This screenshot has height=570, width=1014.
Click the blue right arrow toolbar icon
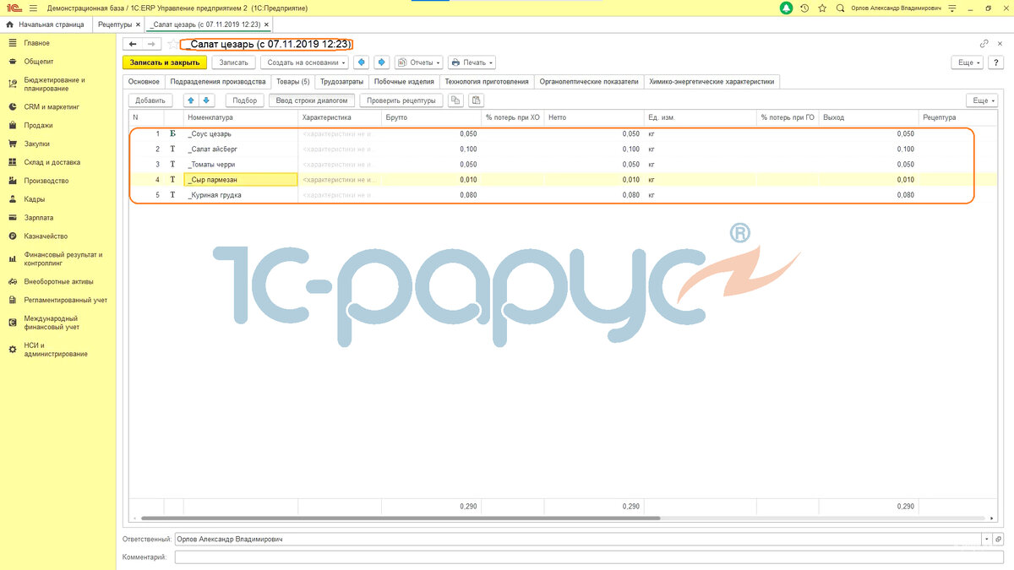[381, 62]
